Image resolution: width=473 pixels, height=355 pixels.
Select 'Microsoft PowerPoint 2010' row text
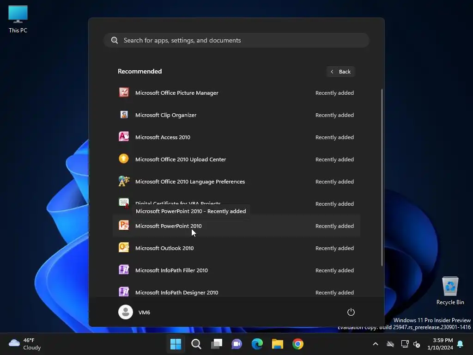click(x=168, y=226)
